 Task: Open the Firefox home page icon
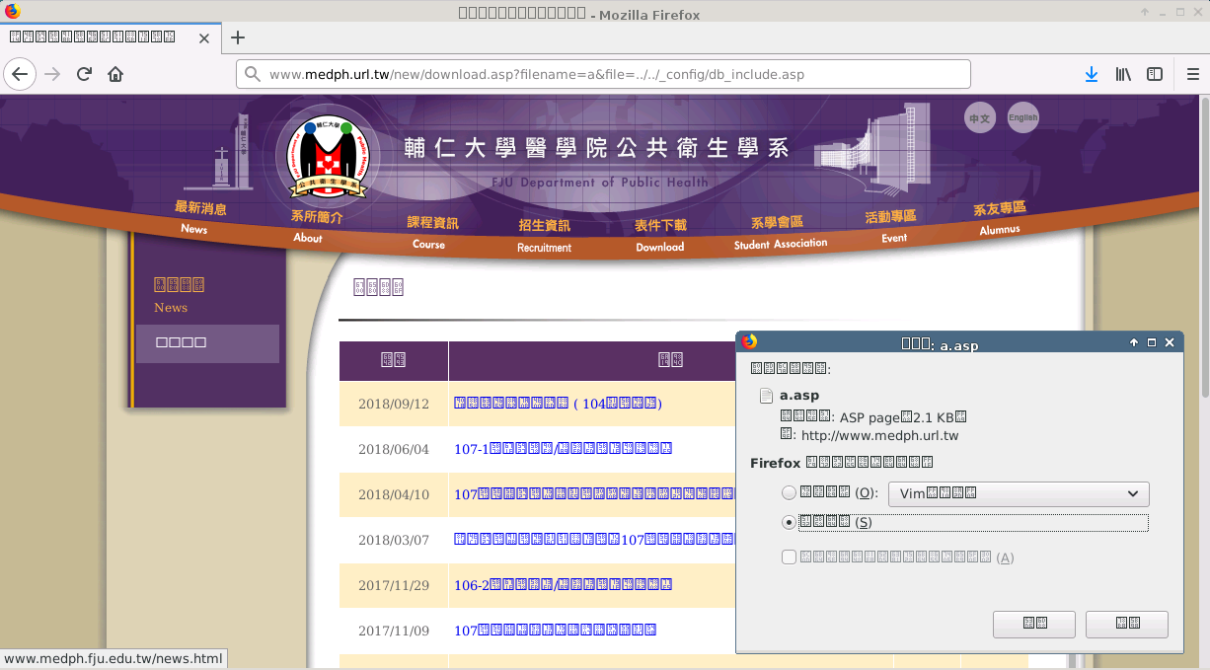[x=115, y=74]
